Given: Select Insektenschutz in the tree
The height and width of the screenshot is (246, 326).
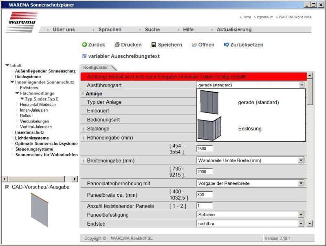Looking at the screenshot, I should pos(29,132).
